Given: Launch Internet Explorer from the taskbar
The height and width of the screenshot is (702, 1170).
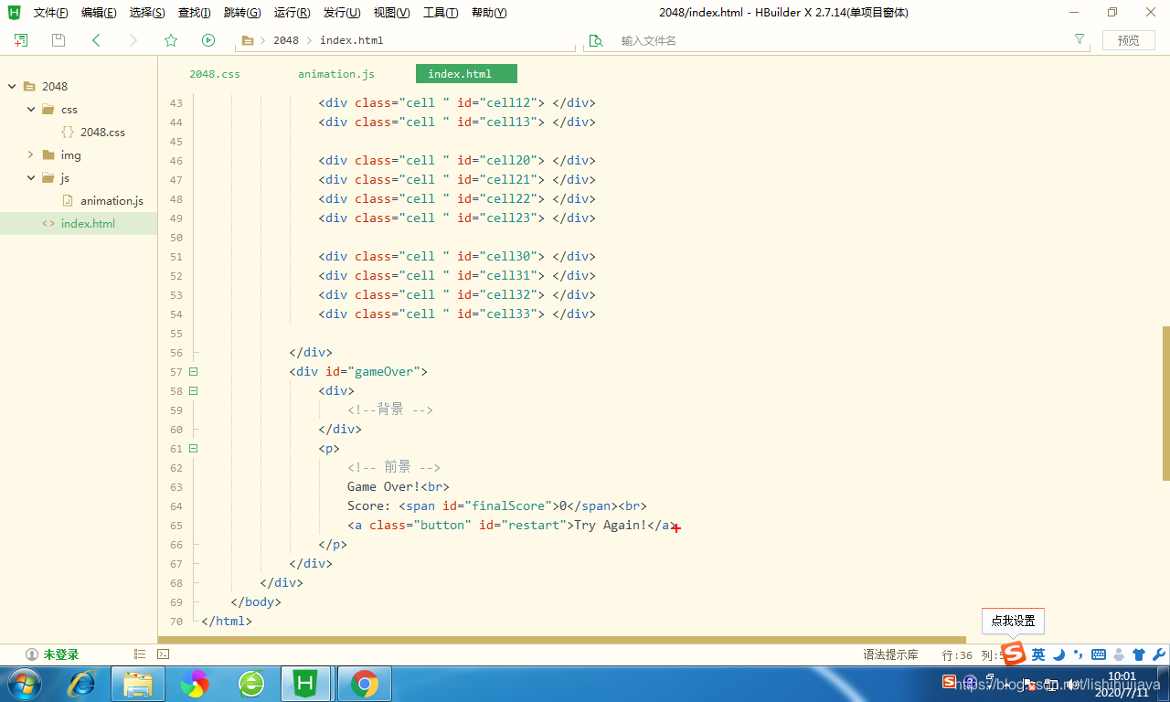Looking at the screenshot, I should click(x=82, y=684).
